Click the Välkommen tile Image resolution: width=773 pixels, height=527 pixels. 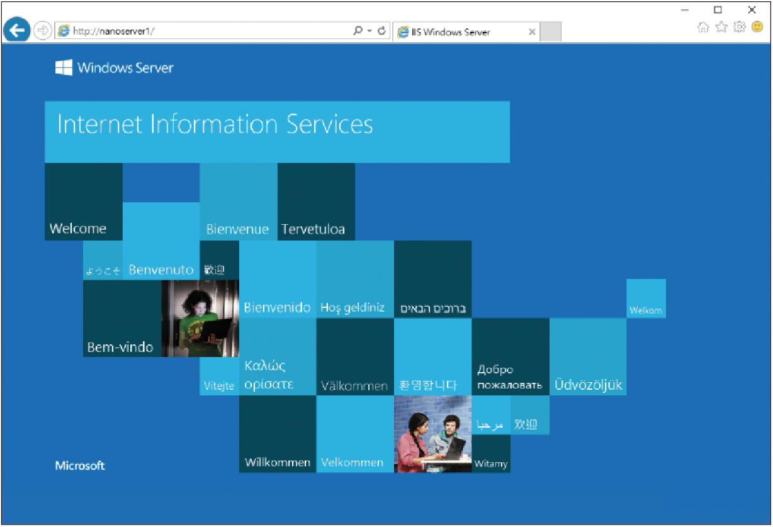click(355, 357)
